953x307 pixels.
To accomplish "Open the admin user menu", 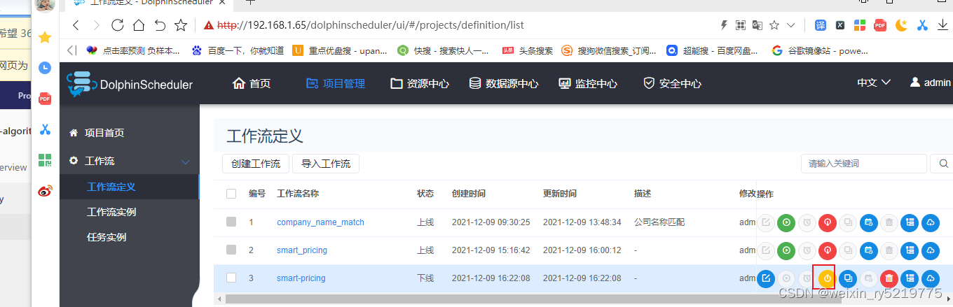I will click(930, 83).
